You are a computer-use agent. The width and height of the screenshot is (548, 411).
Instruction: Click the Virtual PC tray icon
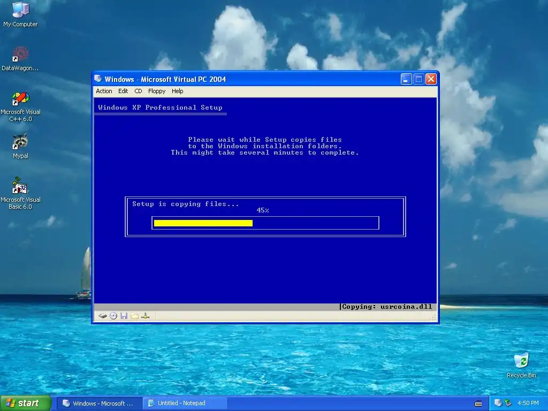498,403
